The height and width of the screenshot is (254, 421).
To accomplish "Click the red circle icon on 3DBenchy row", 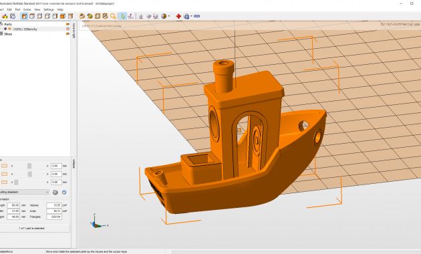I will pos(67,29).
